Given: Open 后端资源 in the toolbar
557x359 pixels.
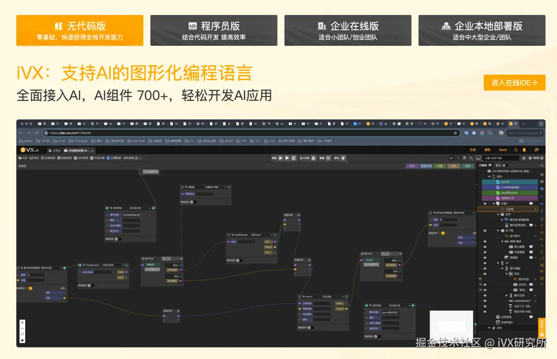Looking at the screenshot, I should [x=48, y=158].
